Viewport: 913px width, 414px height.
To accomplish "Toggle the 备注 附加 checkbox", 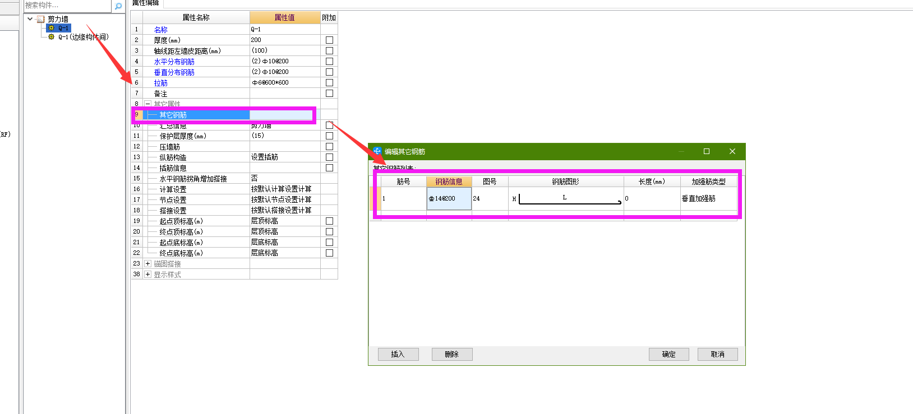I will tap(329, 94).
